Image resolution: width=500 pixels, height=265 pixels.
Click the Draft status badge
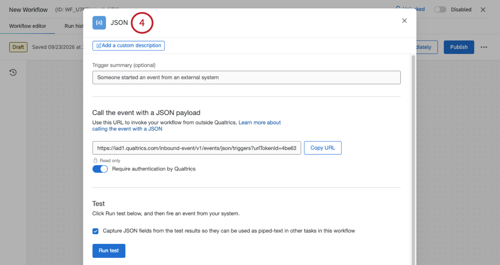tap(18, 47)
